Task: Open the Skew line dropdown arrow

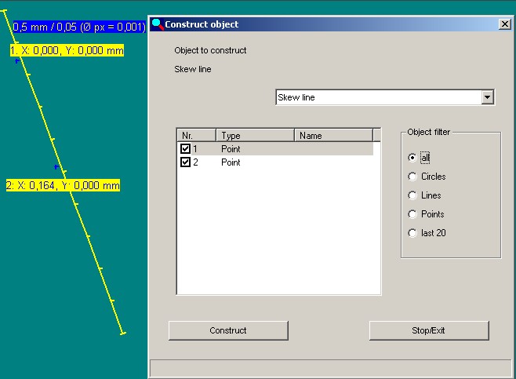Action: tap(487, 97)
